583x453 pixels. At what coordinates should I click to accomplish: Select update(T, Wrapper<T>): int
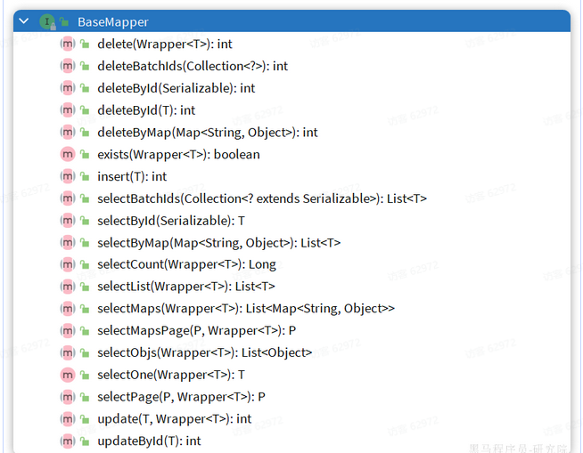click(175, 419)
